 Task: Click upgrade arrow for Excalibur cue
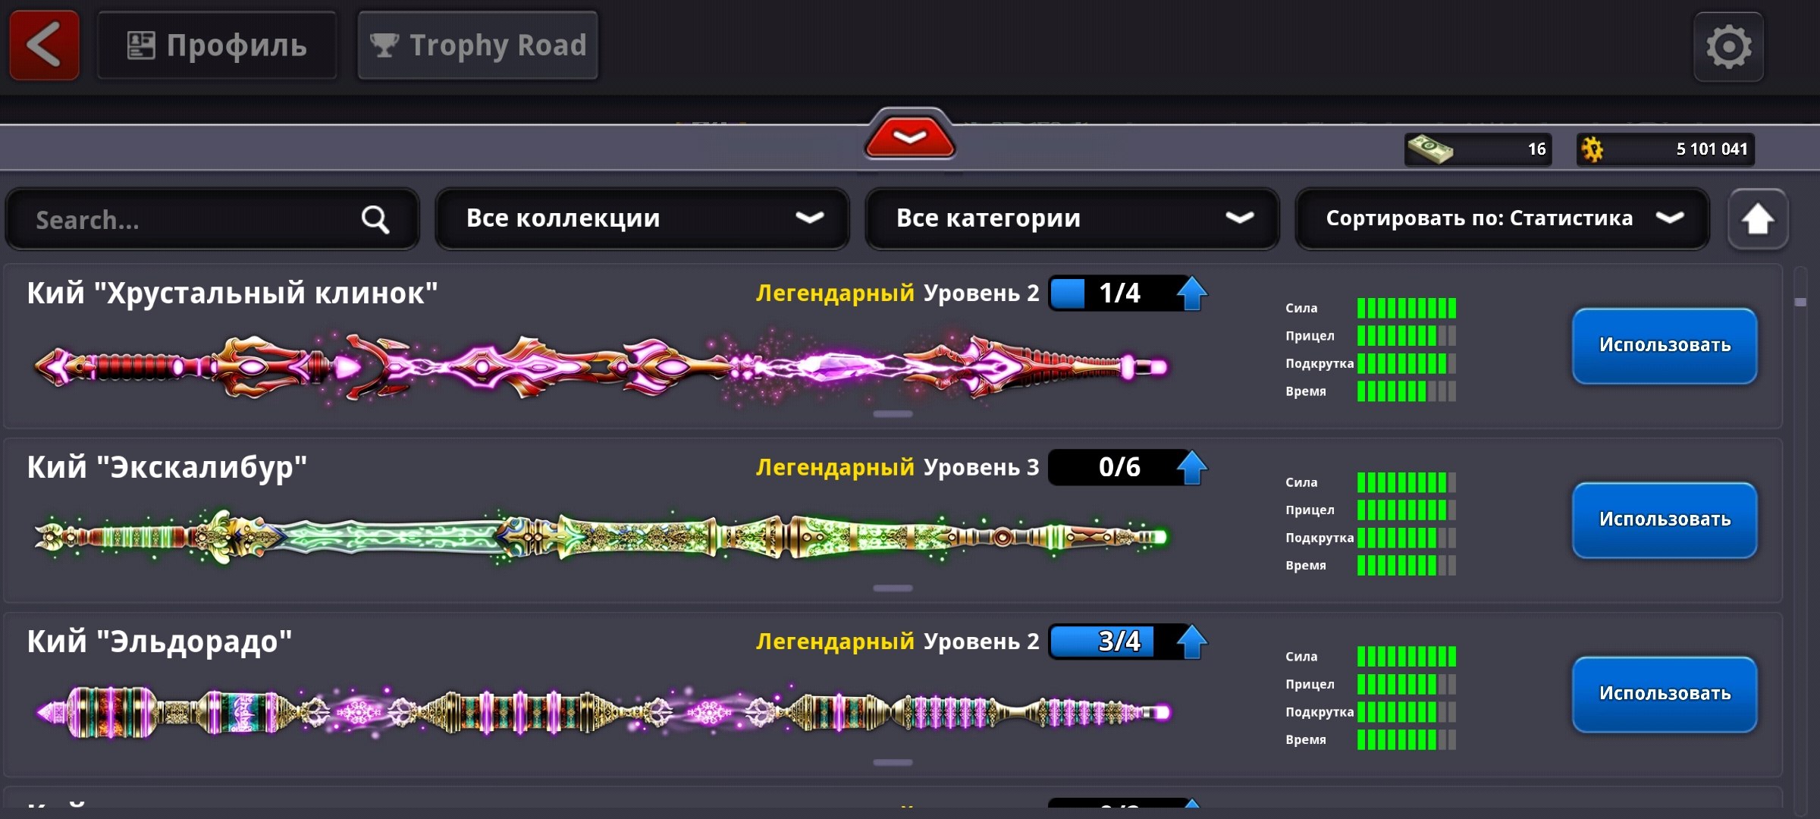[x=1192, y=467]
